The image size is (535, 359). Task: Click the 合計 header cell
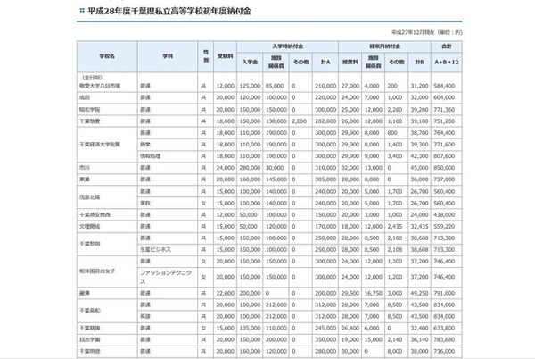(447, 46)
